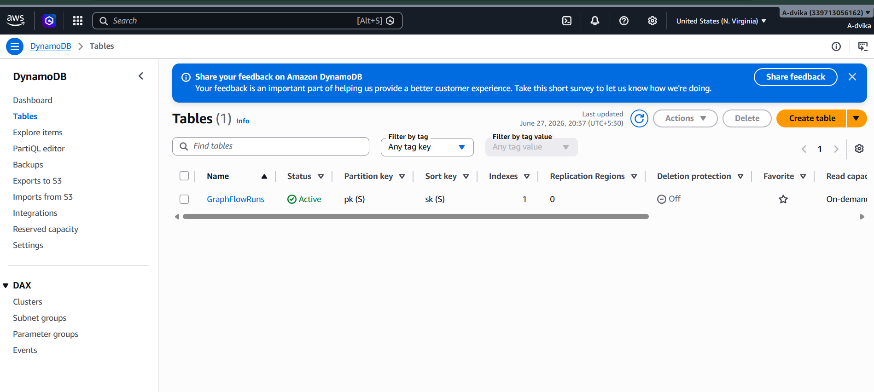Screen dimensions: 874x392
Task: Dismiss the feedback banner
Action: pyautogui.click(x=852, y=77)
